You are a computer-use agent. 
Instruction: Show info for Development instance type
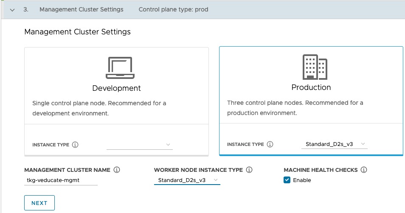75,145
